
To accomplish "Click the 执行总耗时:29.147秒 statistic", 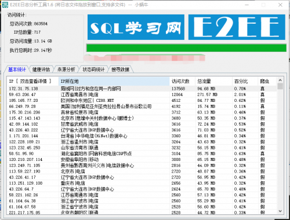I will tap(31, 50).
